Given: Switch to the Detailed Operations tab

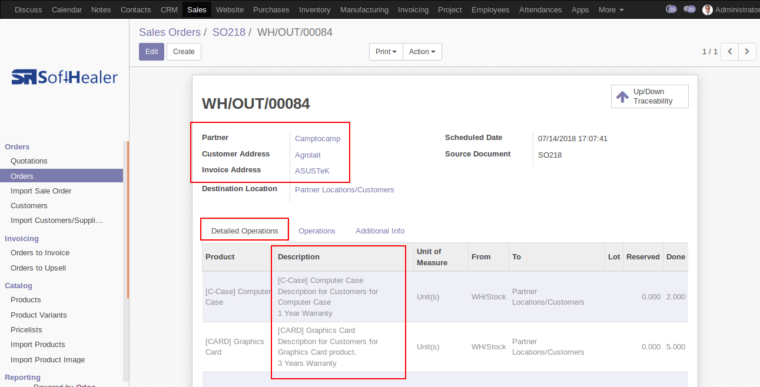Looking at the screenshot, I should coord(245,231).
